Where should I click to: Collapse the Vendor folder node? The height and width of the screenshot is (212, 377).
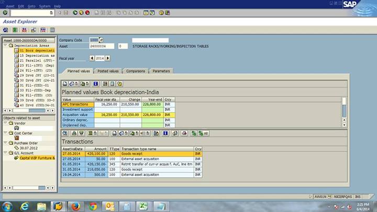pyautogui.click(x=5, y=123)
